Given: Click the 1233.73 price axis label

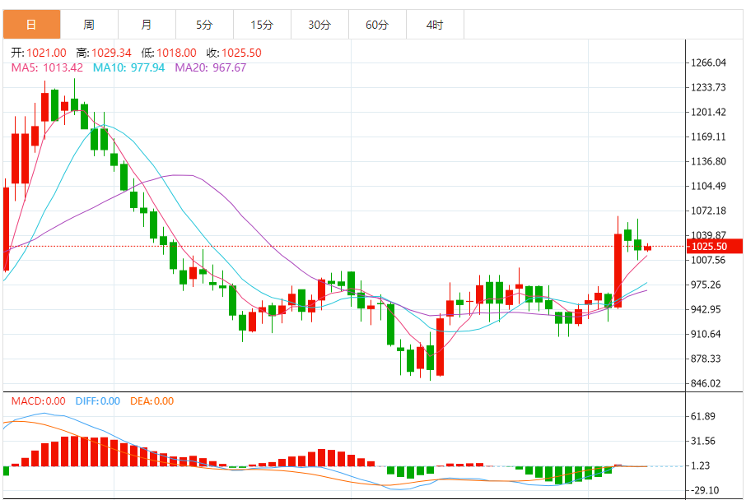Looking at the screenshot, I should click(708, 87).
